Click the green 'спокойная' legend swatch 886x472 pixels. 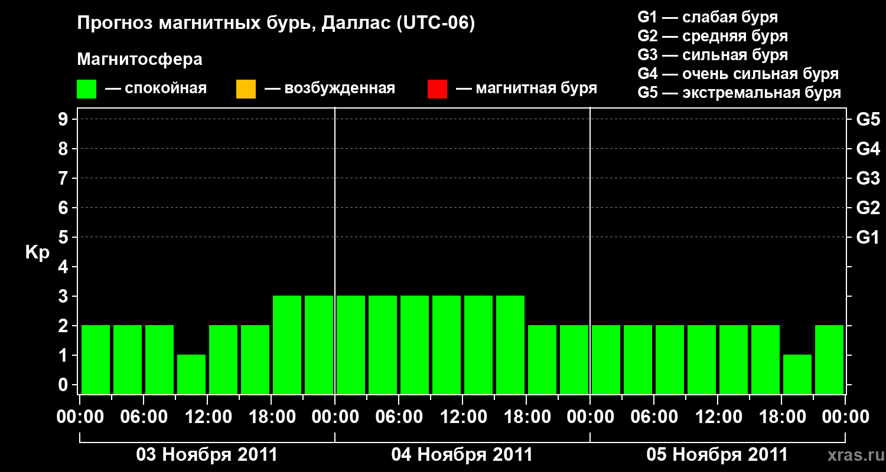point(87,89)
